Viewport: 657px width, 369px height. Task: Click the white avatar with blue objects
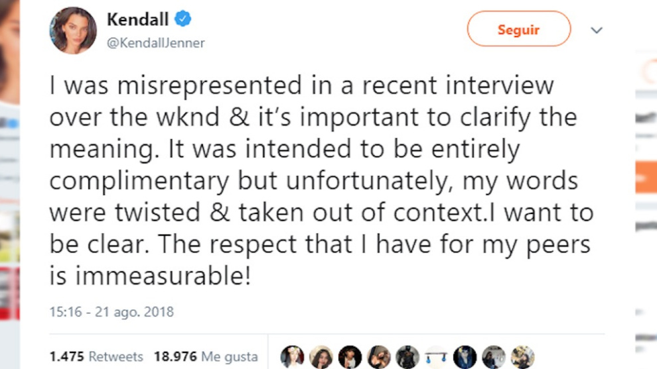(x=436, y=357)
